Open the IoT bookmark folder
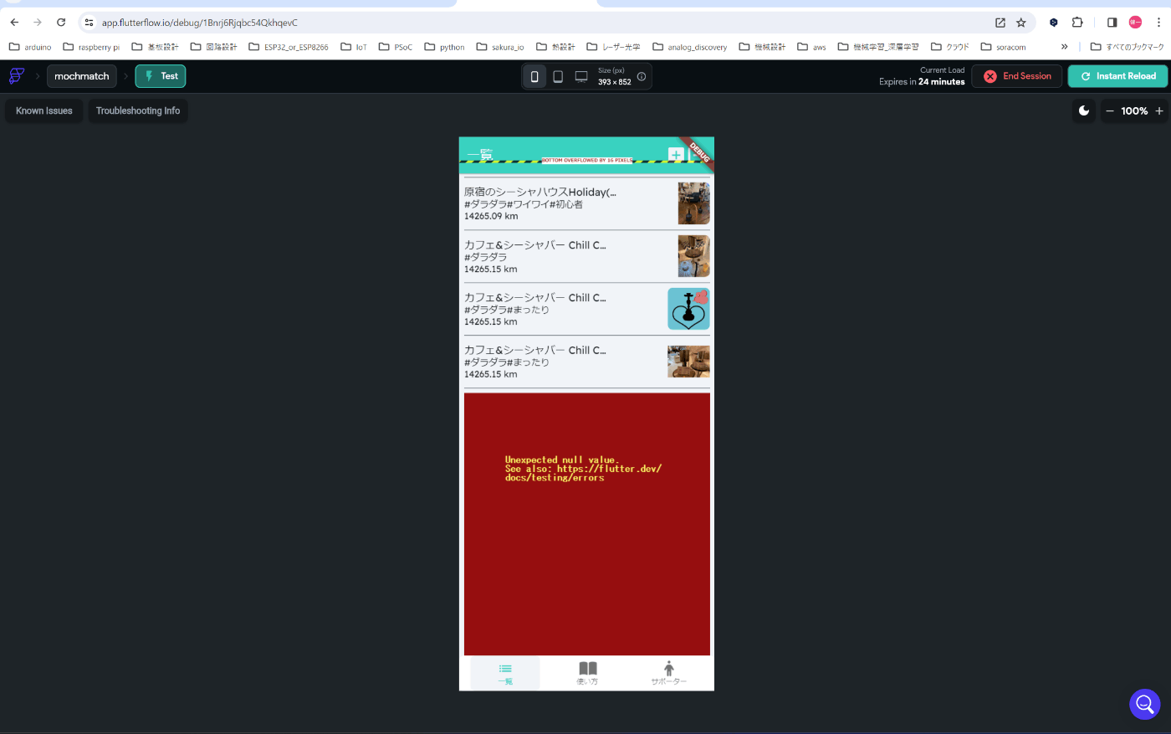 tap(354, 47)
